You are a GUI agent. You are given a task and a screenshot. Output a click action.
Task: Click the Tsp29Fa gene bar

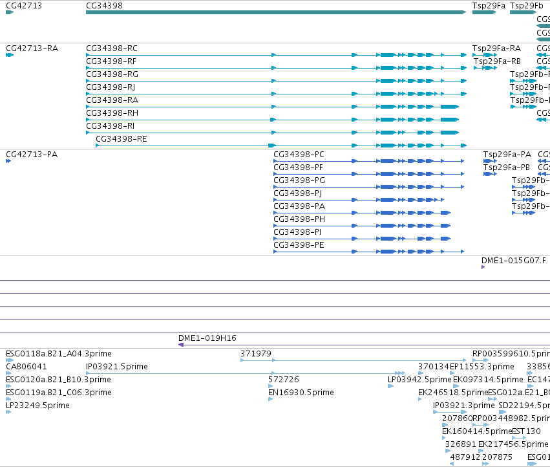[485, 12]
